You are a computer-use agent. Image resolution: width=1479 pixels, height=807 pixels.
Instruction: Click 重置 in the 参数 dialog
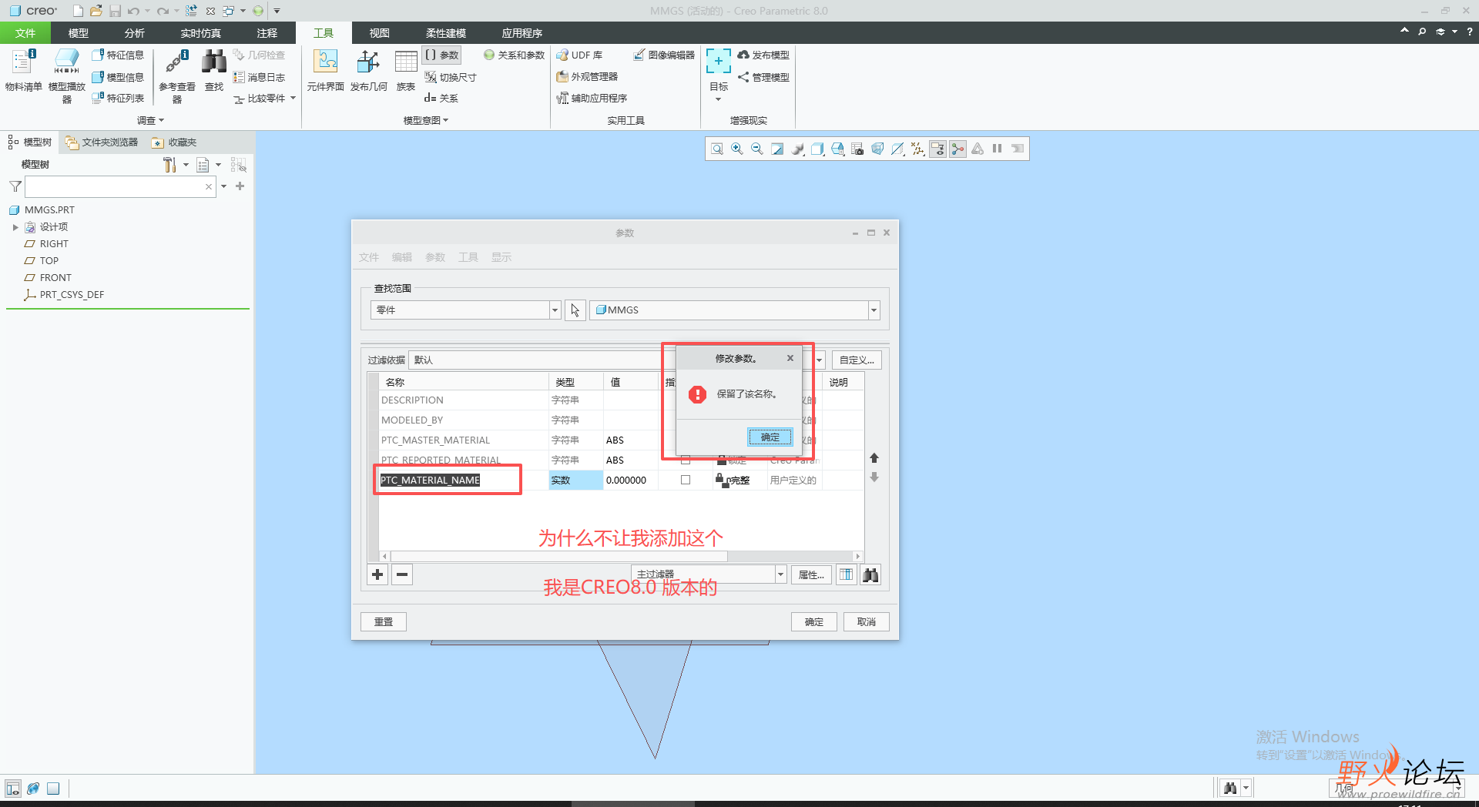tap(384, 622)
